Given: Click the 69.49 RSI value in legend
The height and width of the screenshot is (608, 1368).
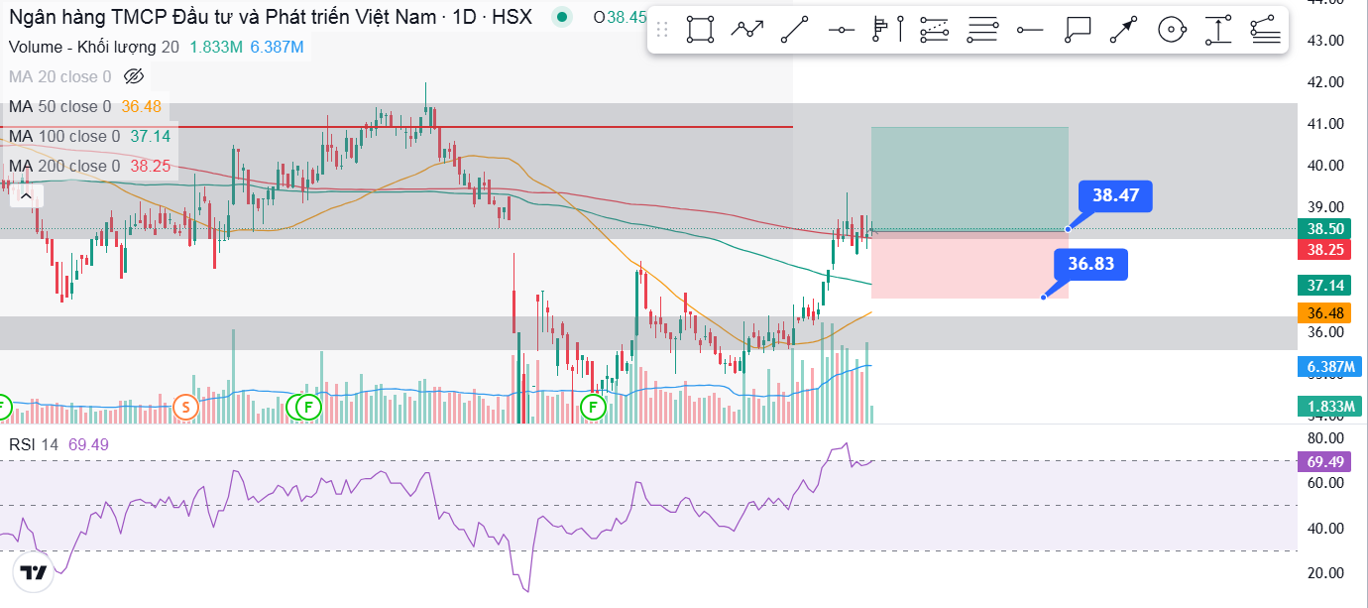Looking at the screenshot, I should pyautogui.click(x=88, y=445).
